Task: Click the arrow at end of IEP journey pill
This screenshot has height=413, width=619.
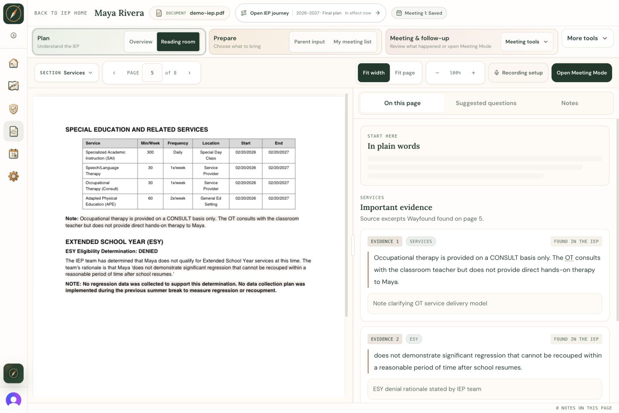Action: pos(377,13)
